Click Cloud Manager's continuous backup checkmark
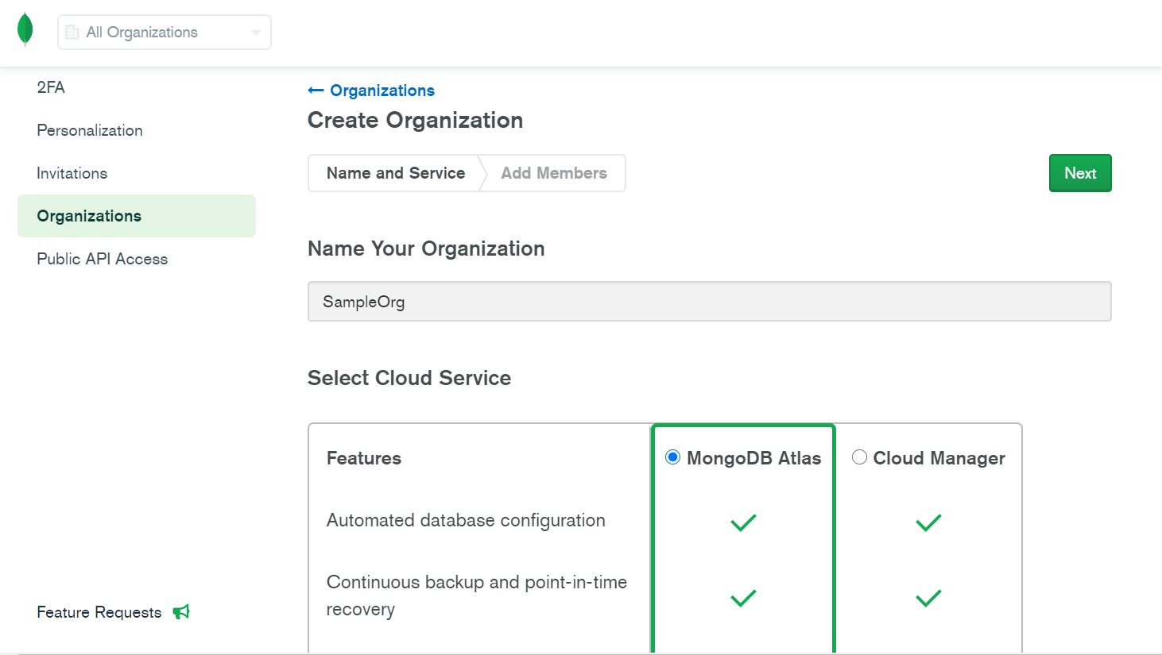The image size is (1162, 655). click(x=928, y=598)
